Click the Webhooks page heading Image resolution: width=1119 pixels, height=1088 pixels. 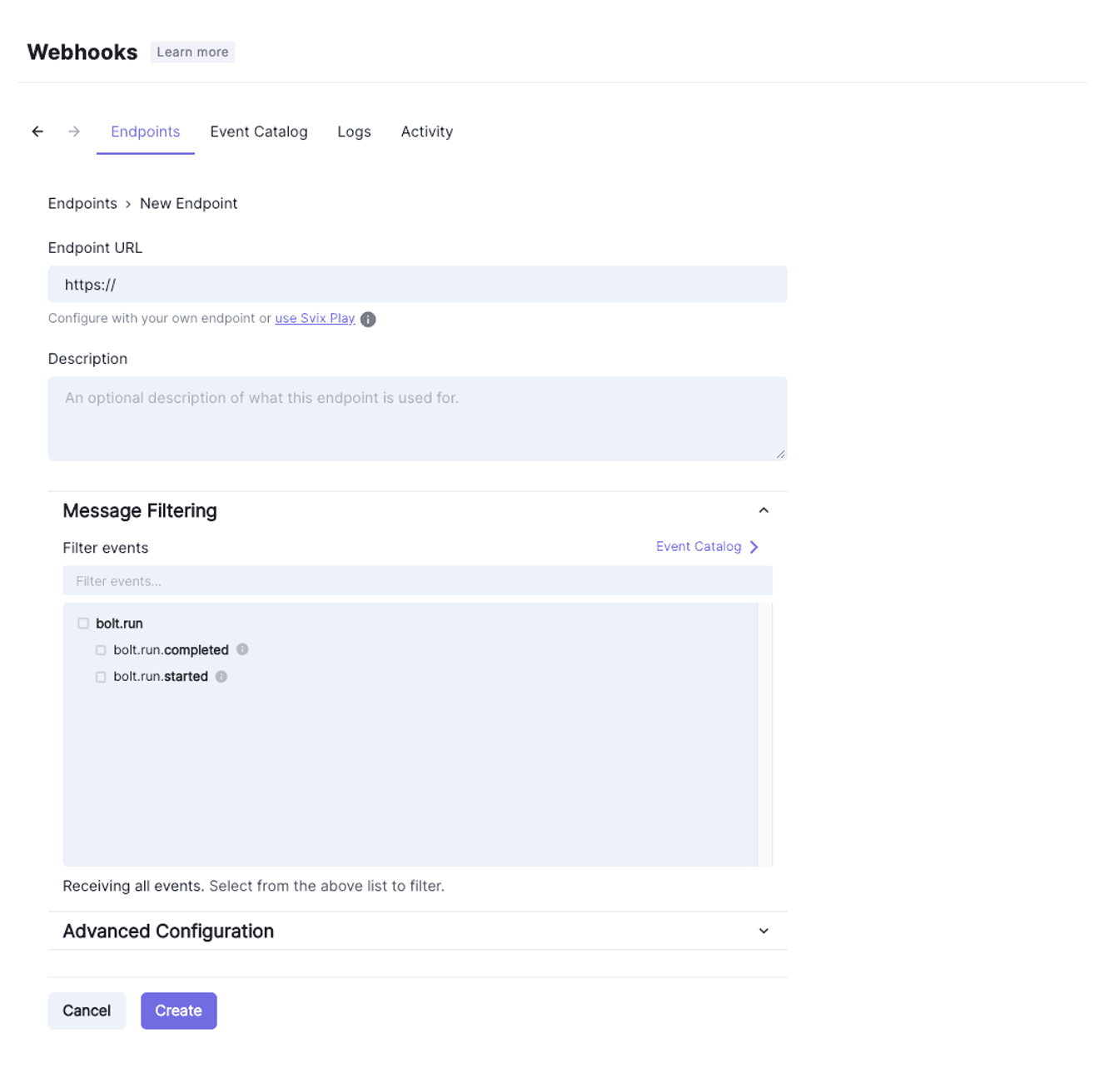point(82,52)
